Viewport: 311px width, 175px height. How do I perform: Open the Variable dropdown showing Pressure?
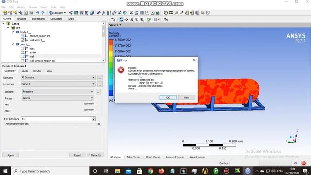[58, 92]
